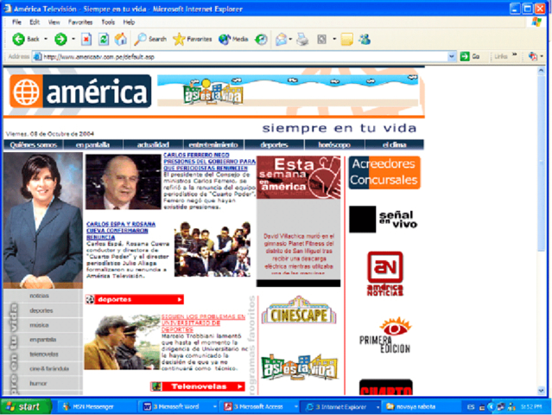Image resolution: width=552 pixels, height=415 pixels.
Task: Open the History clock icon
Action: 261,39
